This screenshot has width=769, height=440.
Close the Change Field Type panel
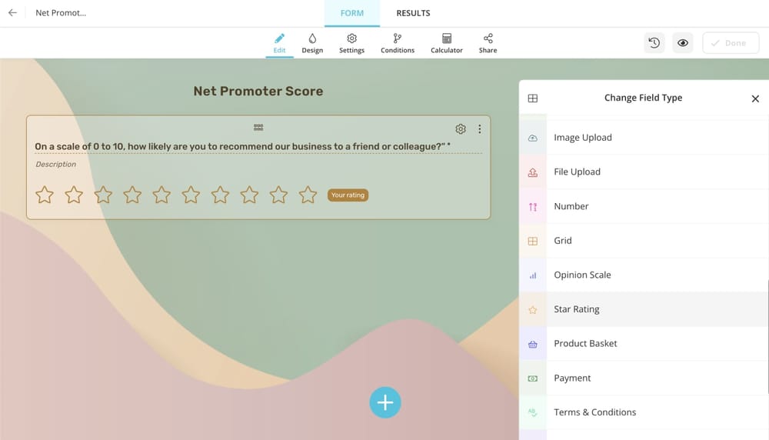754,98
